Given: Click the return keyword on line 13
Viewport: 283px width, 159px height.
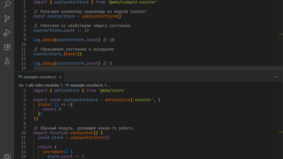Looking at the screenshot, I should point(45,147).
